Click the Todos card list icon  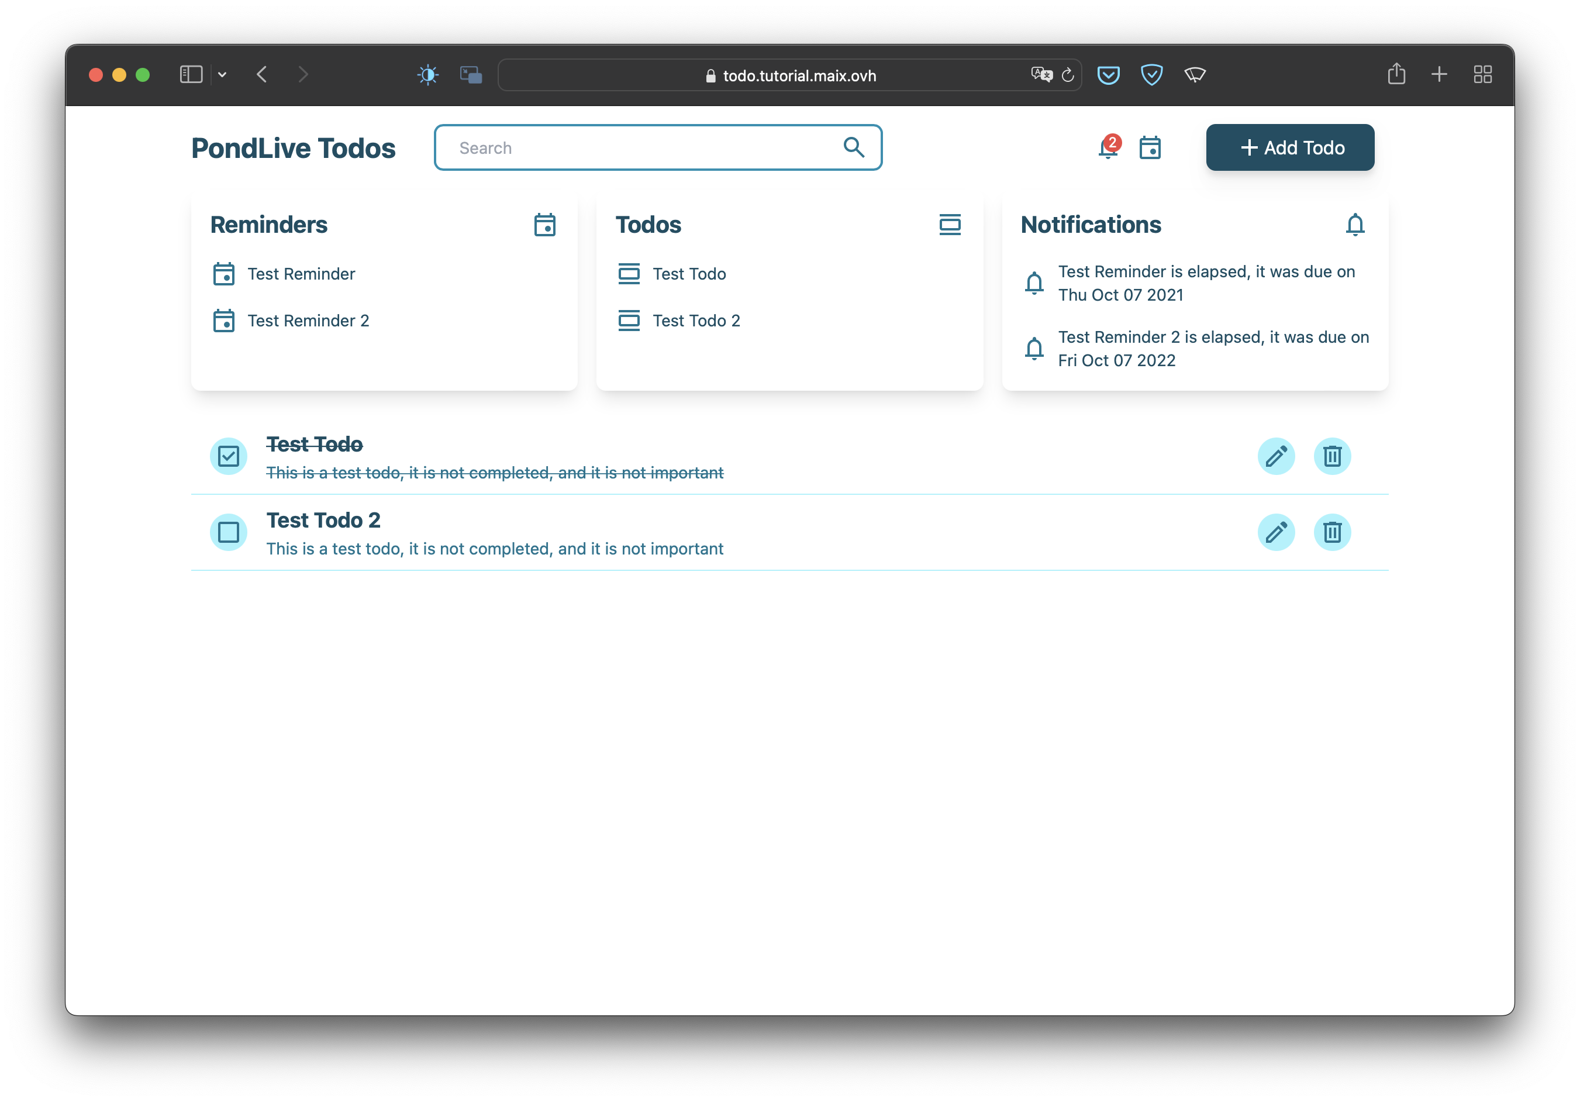(950, 225)
